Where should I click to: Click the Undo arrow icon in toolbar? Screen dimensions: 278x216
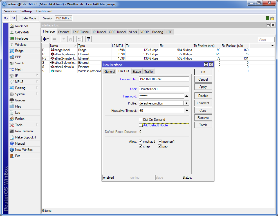6,18
